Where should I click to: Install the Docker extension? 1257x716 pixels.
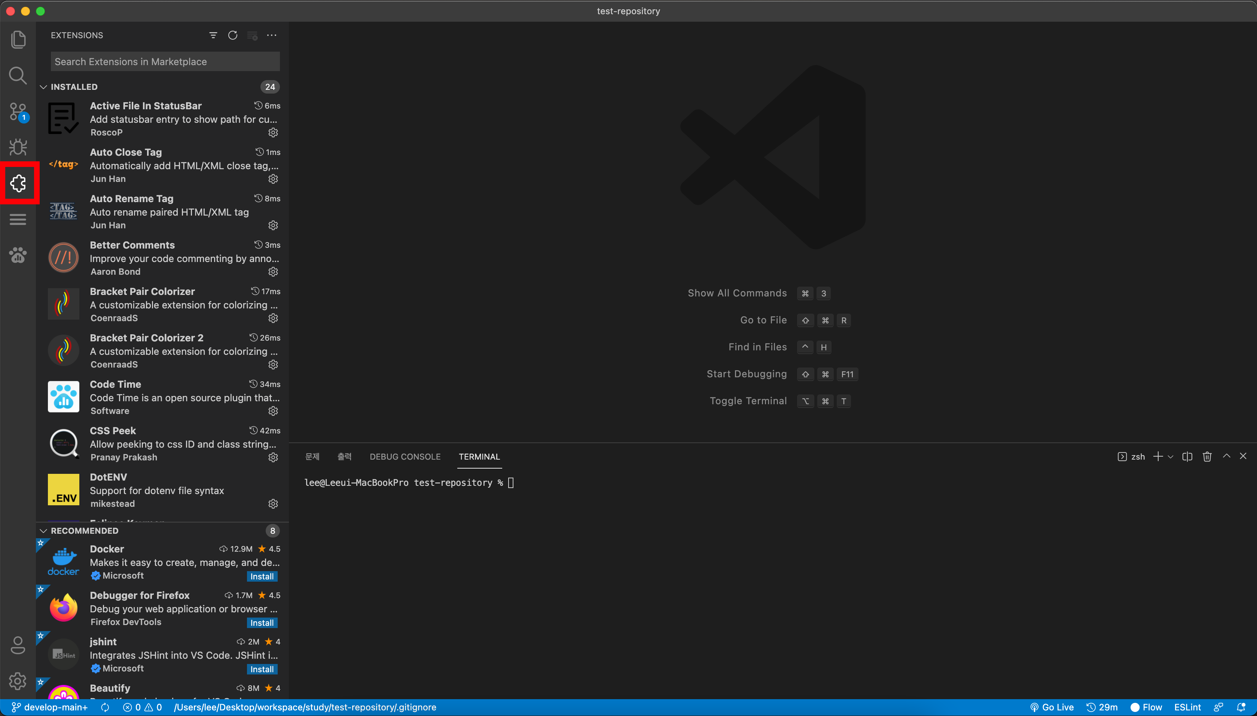262,576
